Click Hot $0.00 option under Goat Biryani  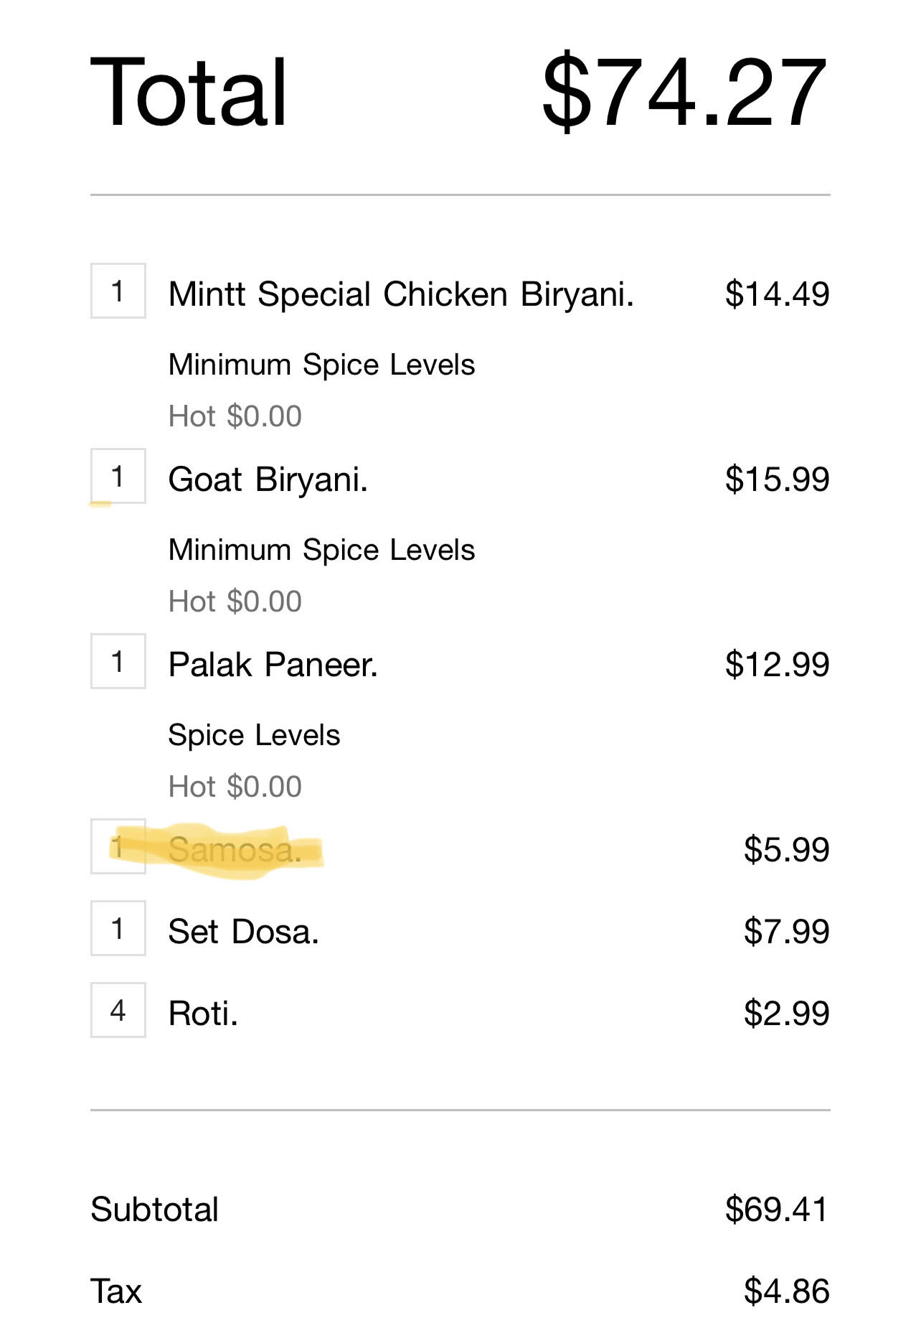coord(235,602)
